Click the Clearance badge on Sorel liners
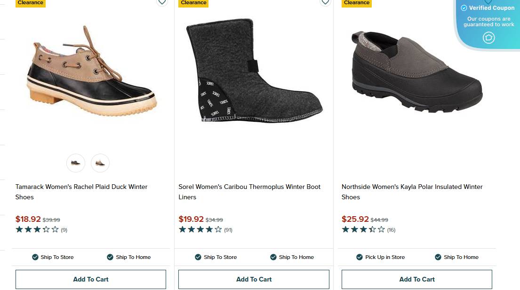 [193, 2]
